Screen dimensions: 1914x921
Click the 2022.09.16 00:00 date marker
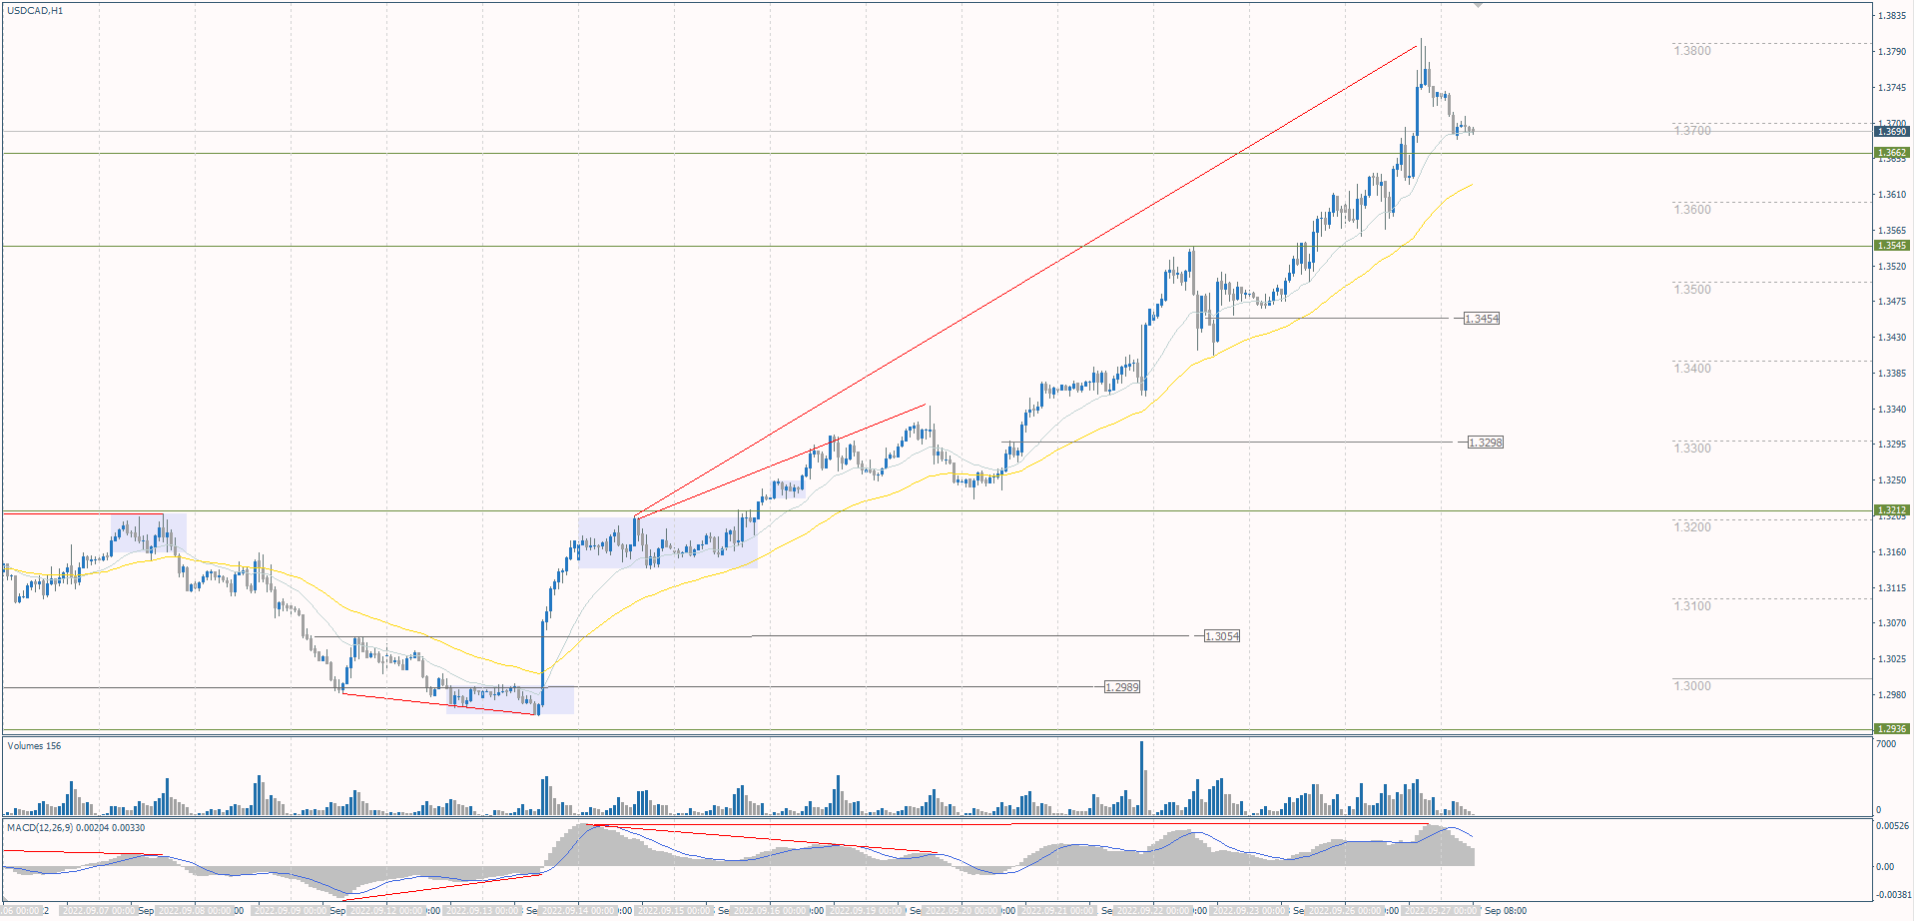tap(771, 911)
